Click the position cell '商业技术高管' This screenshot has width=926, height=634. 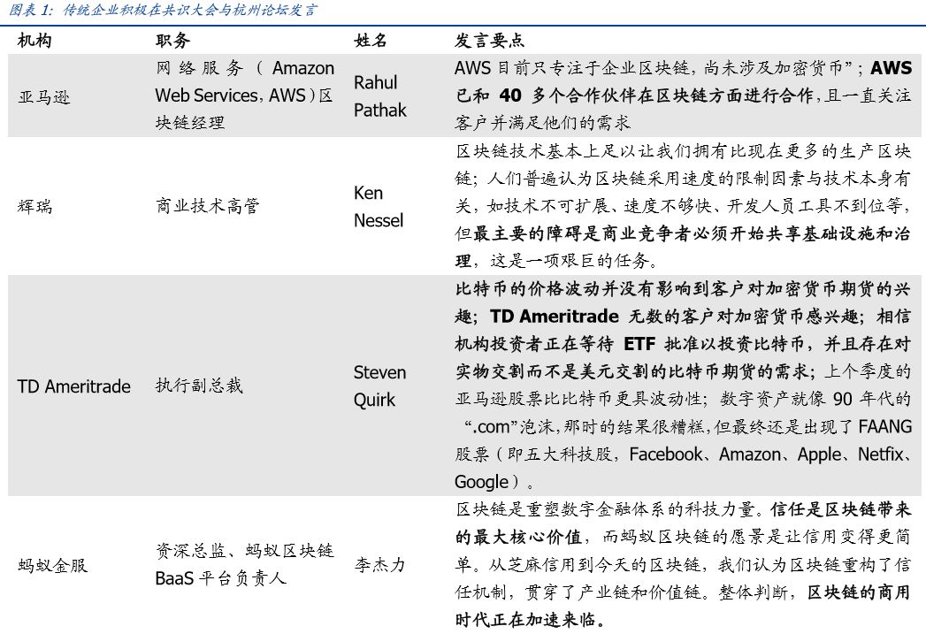pyautogui.click(x=207, y=205)
